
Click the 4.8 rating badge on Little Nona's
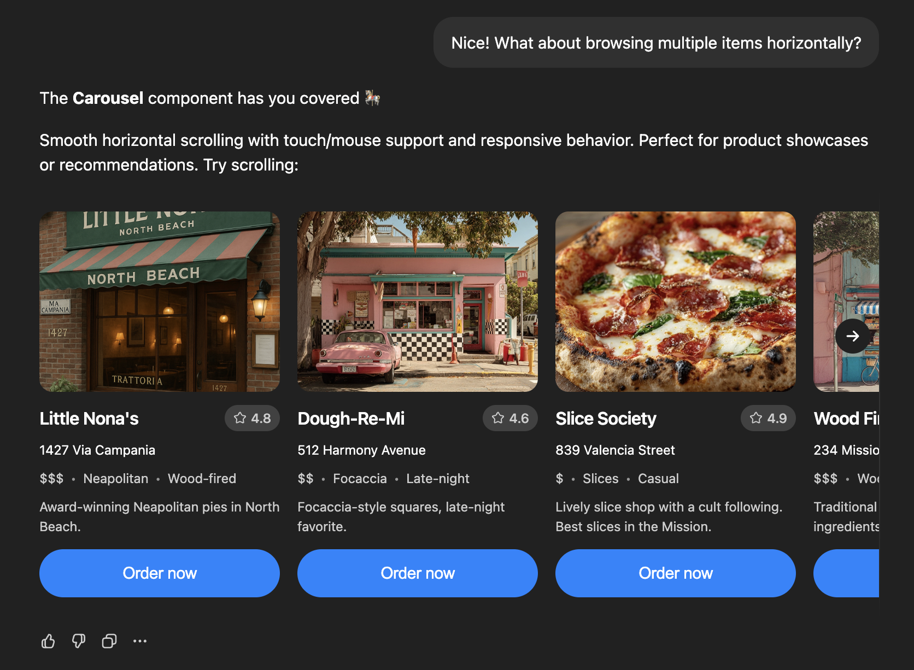point(252,418)
